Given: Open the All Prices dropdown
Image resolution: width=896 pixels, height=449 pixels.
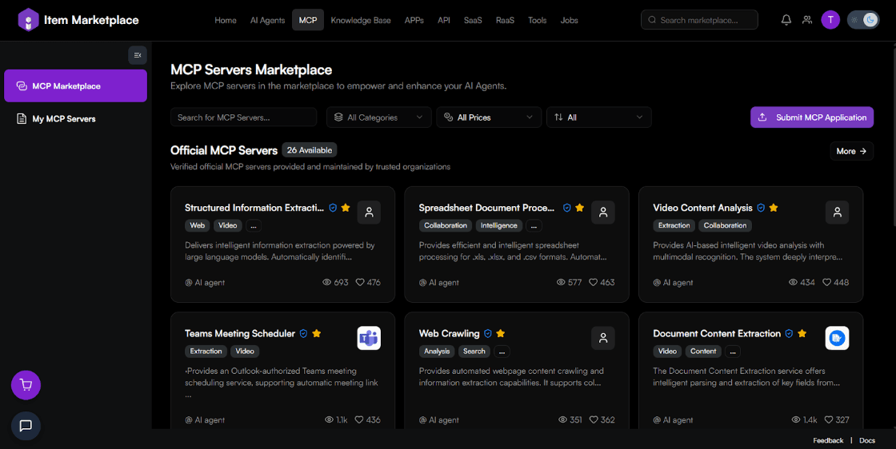Looking at the screenshot, I should (x=488, y=117).
